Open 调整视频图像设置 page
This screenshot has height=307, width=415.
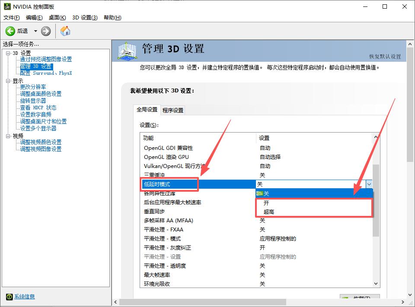point(41,149)
